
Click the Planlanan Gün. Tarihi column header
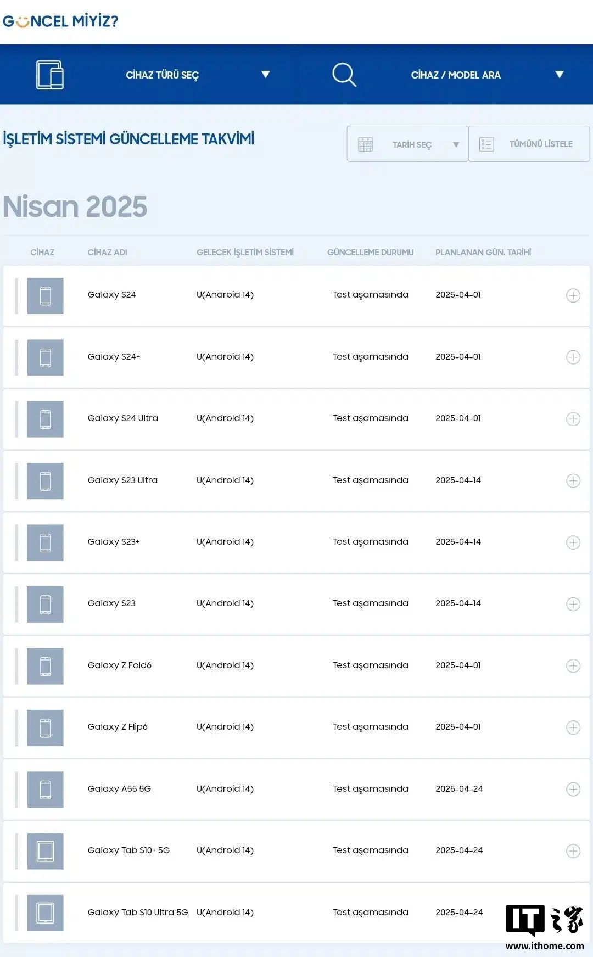[483, 253]
